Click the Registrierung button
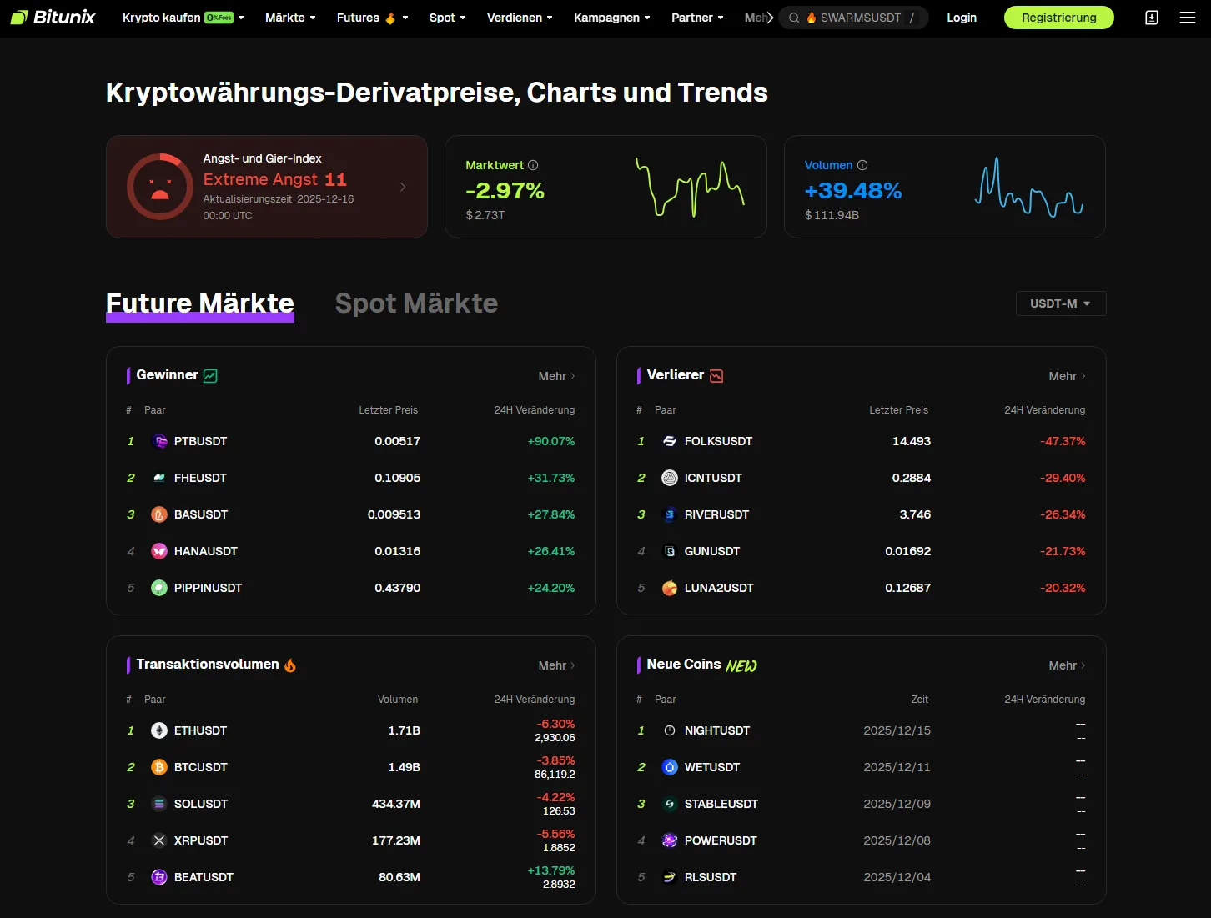This screenshot has width=1211, height=918. [1059, 18]
